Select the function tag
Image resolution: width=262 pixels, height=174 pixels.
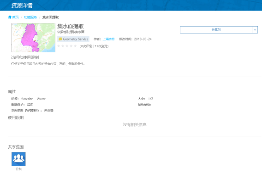(x=27, y=99)
